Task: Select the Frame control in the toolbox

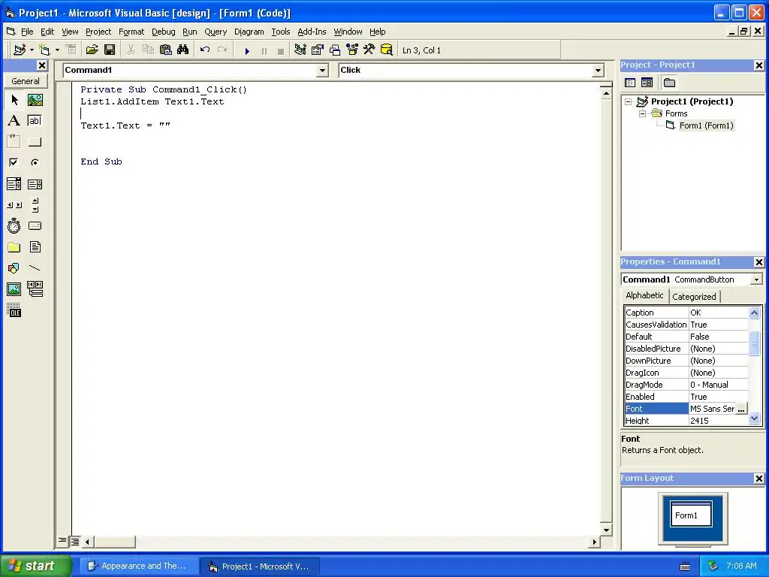Action: [x=14, y=142]
